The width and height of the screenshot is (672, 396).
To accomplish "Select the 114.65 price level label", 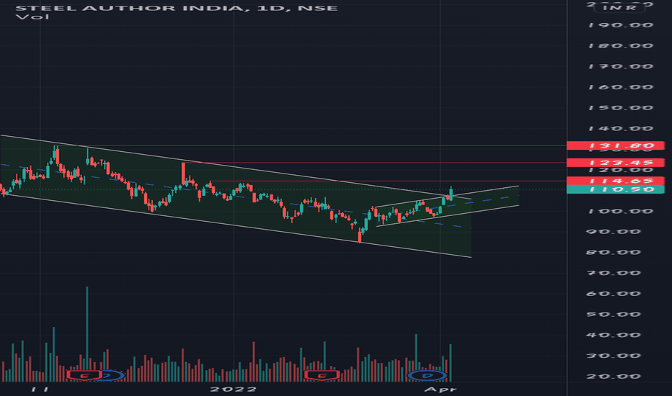I will point(616,181).
